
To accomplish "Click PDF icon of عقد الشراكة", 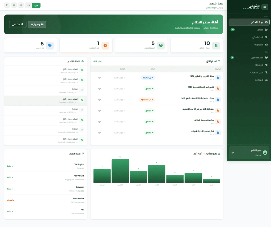I will 218,111.
